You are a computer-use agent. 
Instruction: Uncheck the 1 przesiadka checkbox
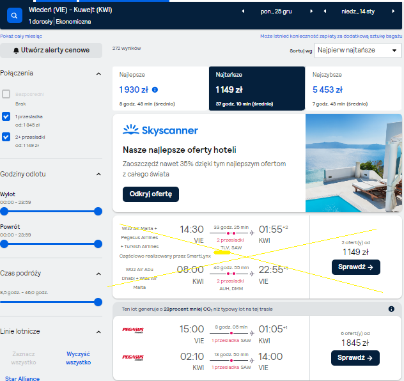coord(6,116)
